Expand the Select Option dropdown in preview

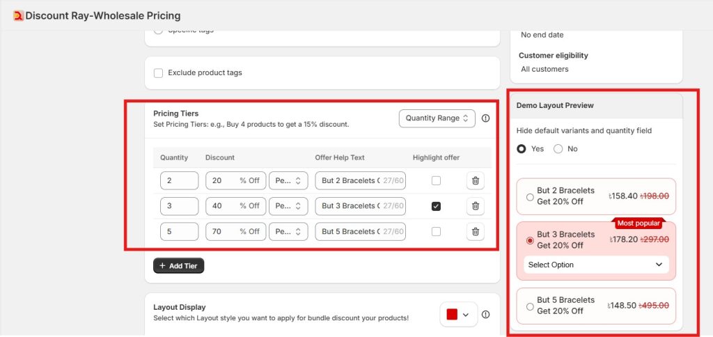(x=595, y=265)
